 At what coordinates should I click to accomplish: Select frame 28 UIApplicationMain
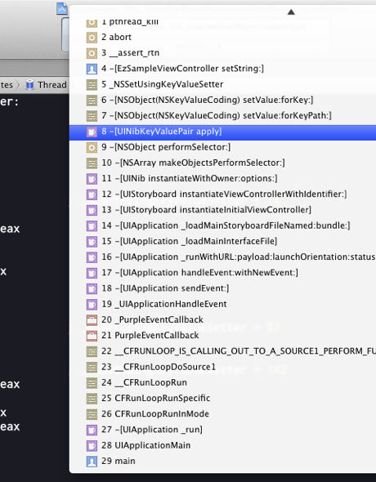pyautogui.click(x=222, y=445)
